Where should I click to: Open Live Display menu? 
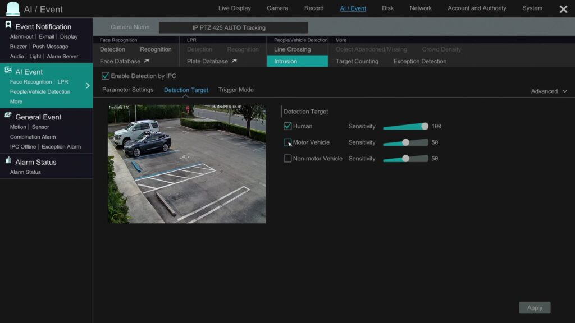click(234, 8)
